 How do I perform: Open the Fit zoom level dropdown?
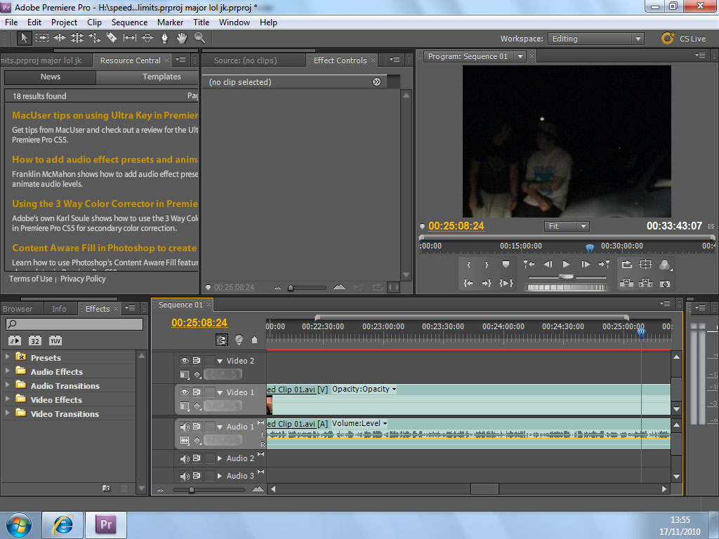click(x=567, y=227)
